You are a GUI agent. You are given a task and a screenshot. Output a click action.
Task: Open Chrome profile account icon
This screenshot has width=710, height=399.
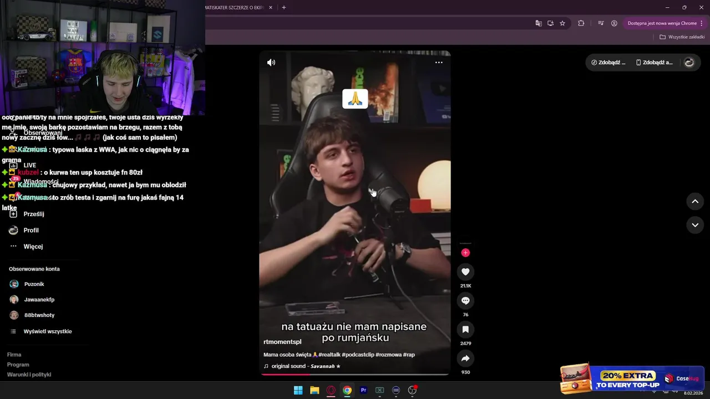[614, 23]
